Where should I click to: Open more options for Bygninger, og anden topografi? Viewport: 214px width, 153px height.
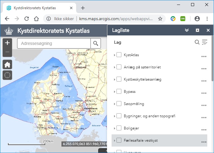click(204, 118)
